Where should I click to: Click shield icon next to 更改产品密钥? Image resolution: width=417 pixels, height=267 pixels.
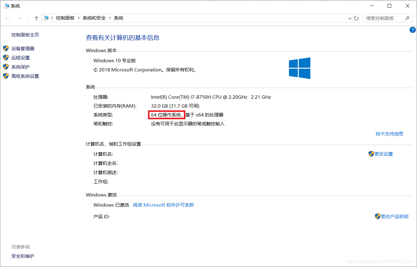(x=378, y=216)
